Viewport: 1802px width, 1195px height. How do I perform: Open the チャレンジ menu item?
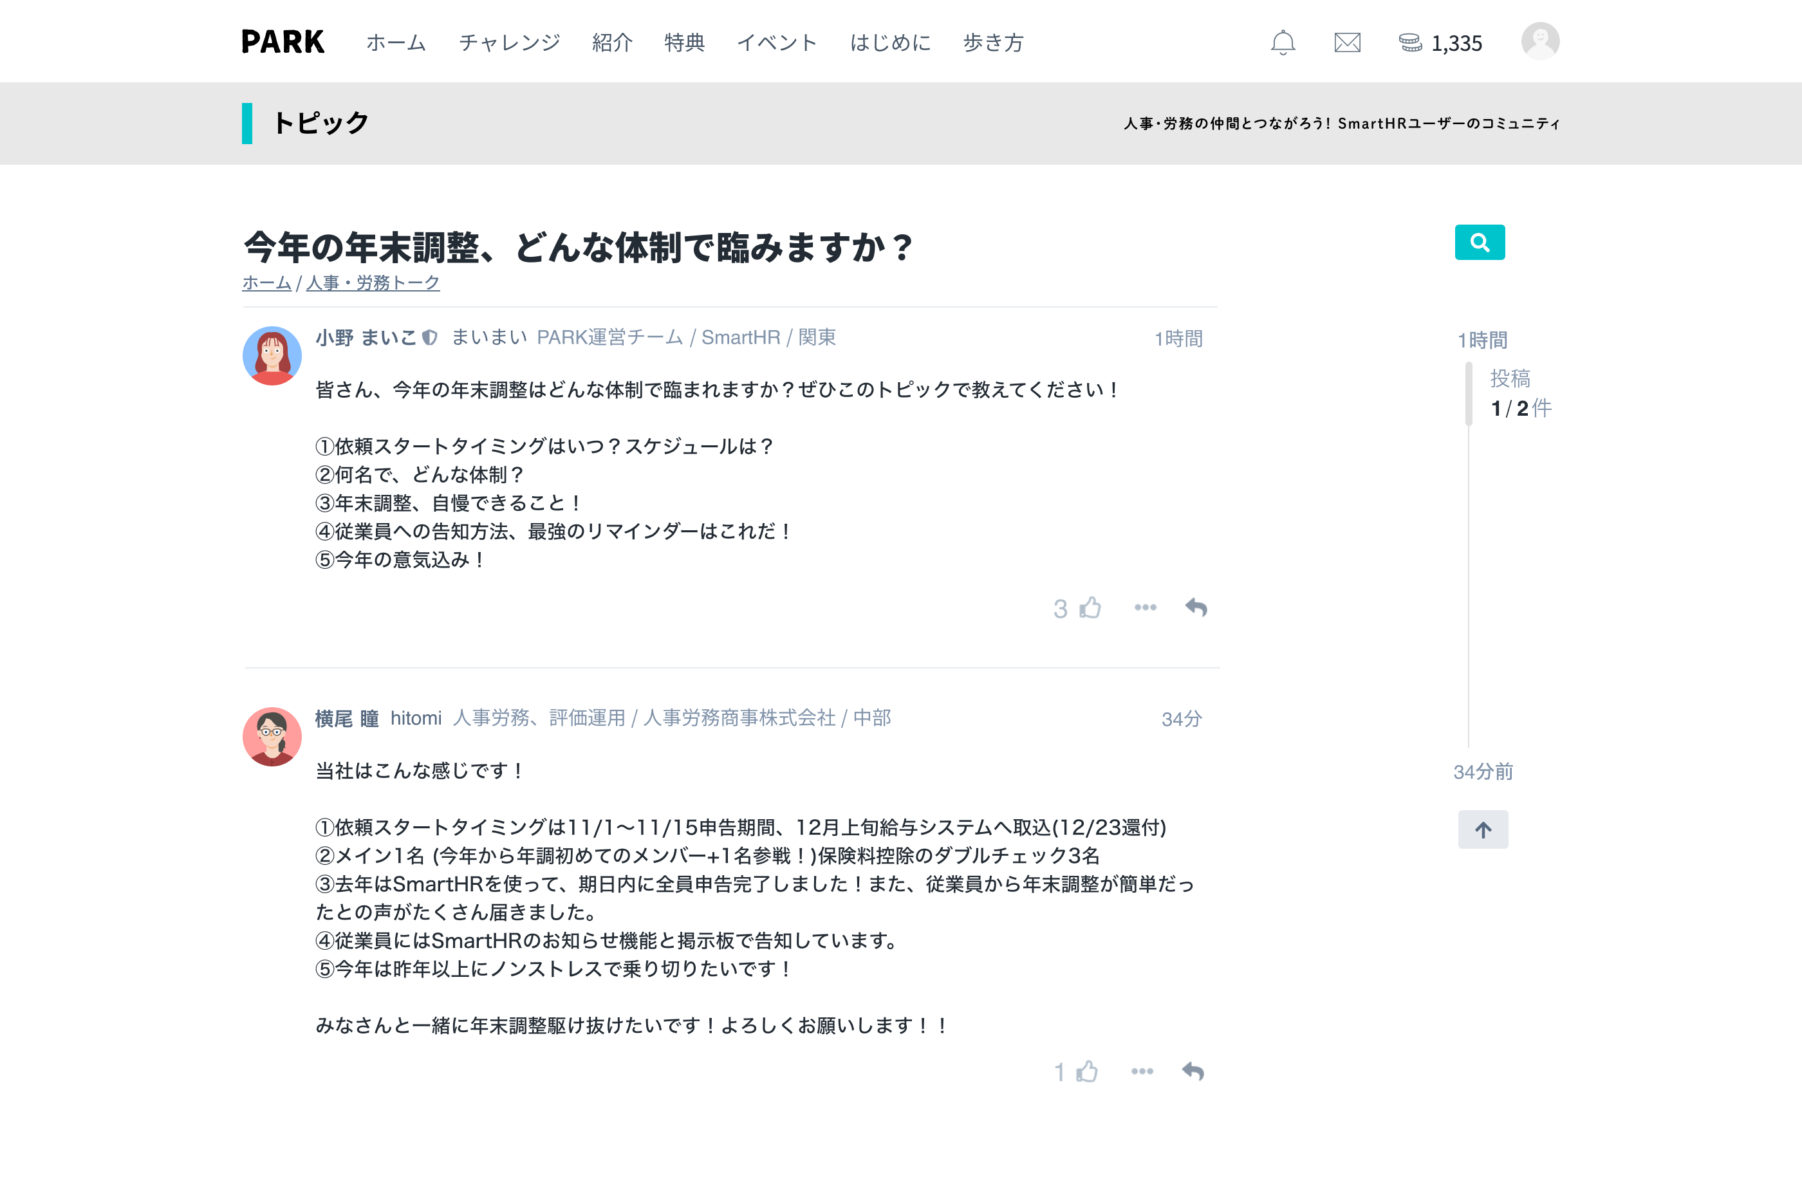[x=509, y=42]
